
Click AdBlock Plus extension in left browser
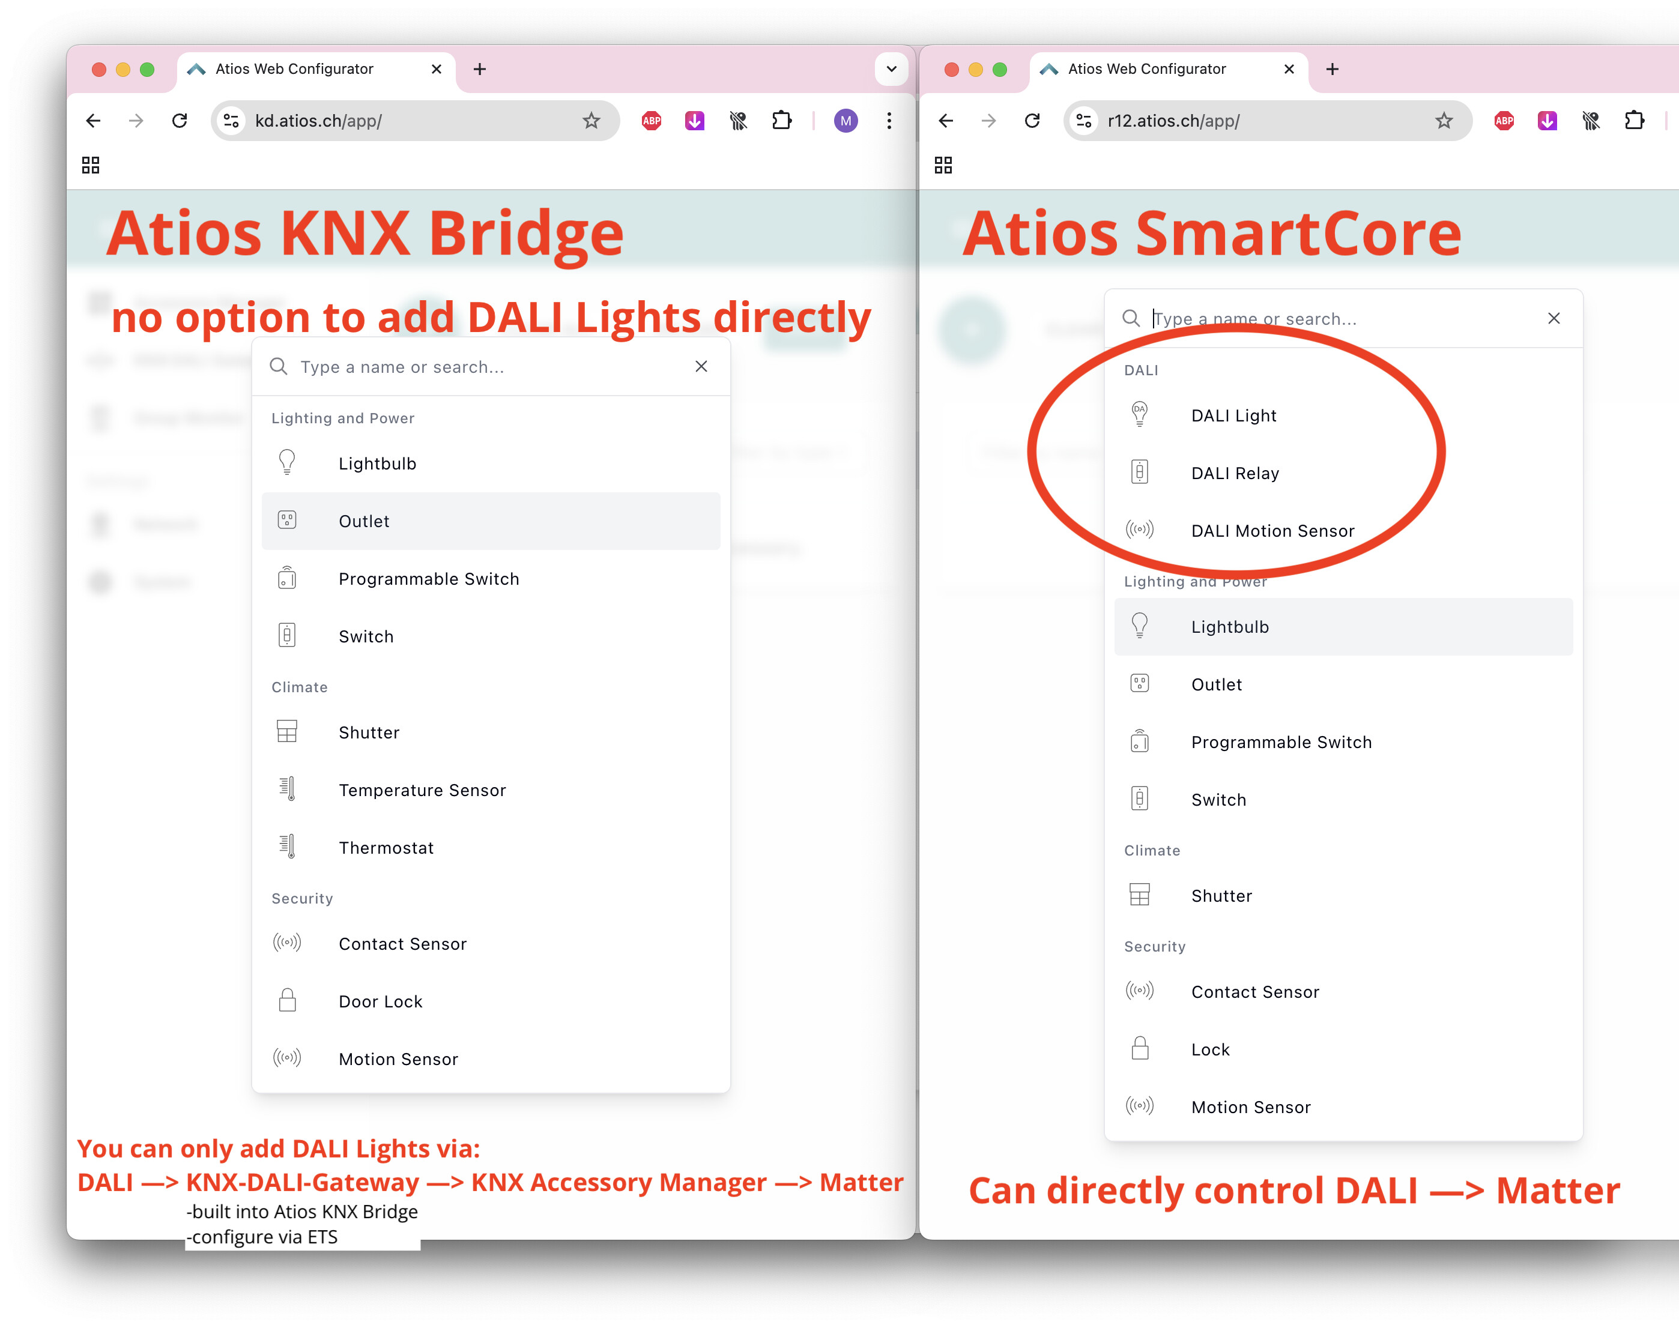pyautogui.click(x=651, y=120)
